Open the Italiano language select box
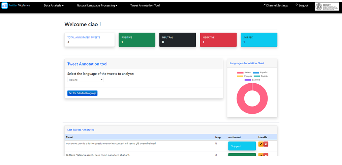 point(85,80)
